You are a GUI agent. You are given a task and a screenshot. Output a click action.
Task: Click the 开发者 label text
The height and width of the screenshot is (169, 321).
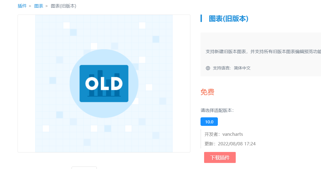pos(212,134)
